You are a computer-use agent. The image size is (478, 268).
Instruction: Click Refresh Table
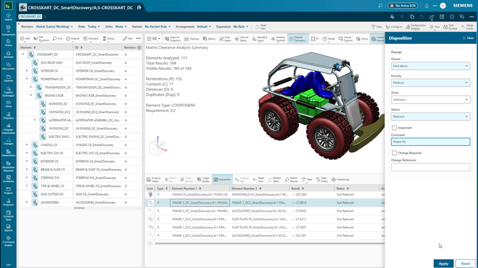(x=274, y=180)
